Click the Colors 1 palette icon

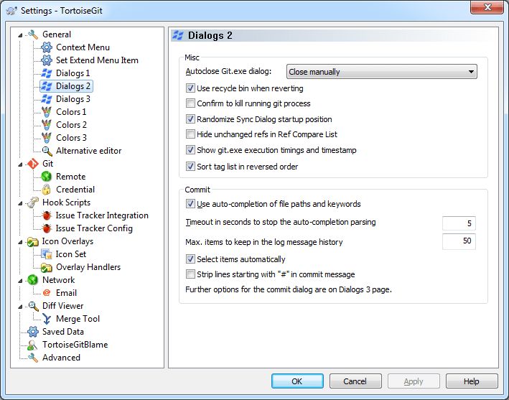(x=47, y=112)
